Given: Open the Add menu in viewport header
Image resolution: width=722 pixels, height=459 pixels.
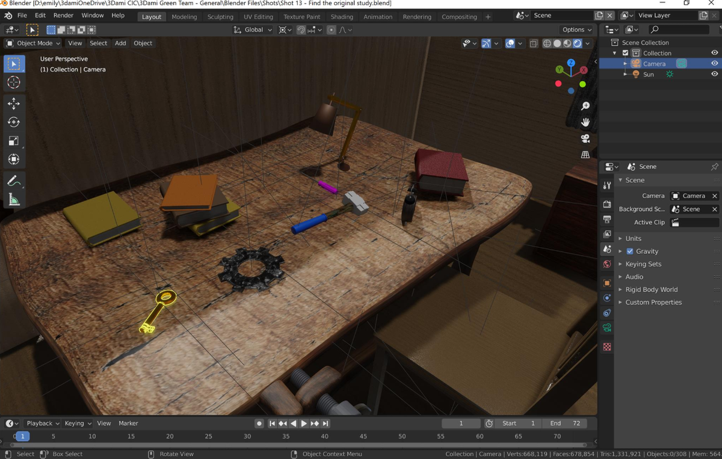Looking at the screenshot, I should (x=120, y=43).
